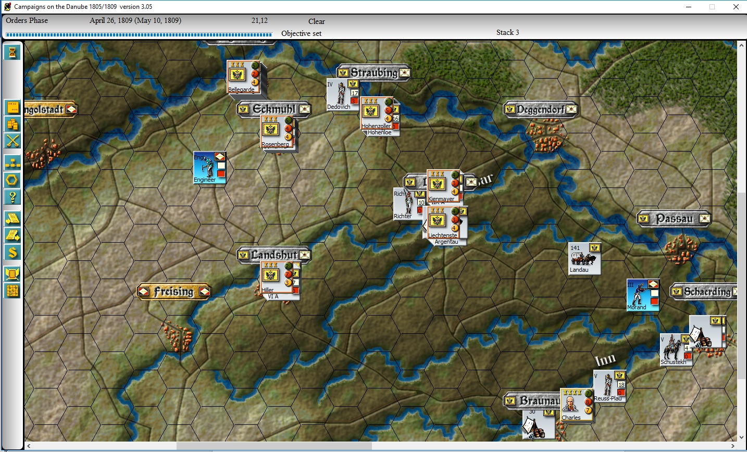Click the Ingolstadt city label
Viewport: 747px width, 452px height.
(51, 109)
